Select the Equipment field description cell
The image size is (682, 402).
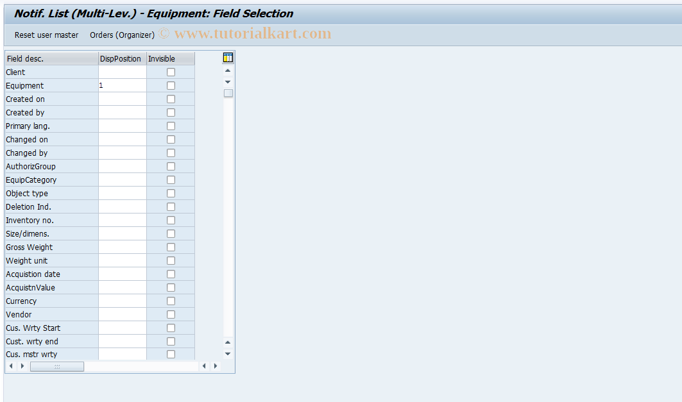pos(52,86)
